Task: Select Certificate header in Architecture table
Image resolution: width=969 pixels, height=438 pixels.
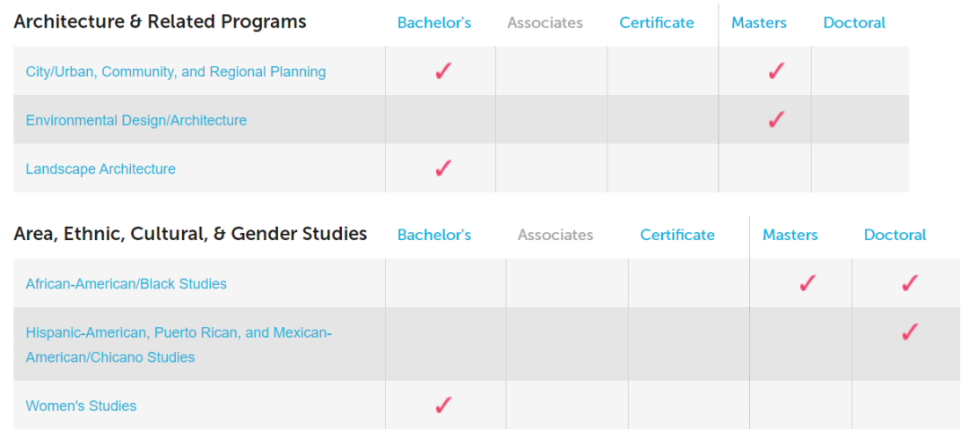Action: tap(657, 22)
